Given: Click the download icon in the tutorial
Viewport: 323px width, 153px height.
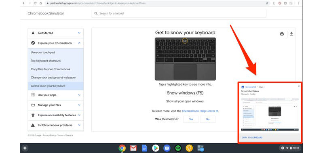Looking at the screenshot, I should (x=291, y=34).
